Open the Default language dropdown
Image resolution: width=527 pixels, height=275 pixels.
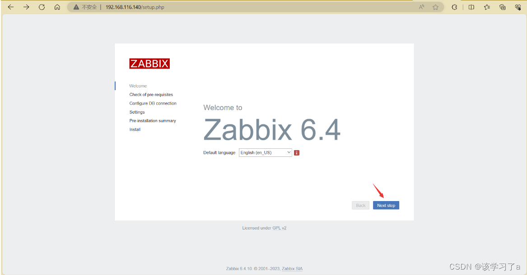coord(265,152)
